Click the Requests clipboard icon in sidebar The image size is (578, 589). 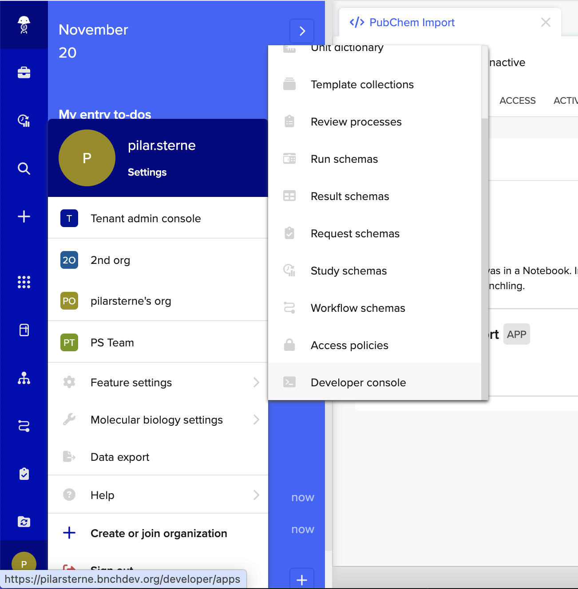tap(24, 474)
